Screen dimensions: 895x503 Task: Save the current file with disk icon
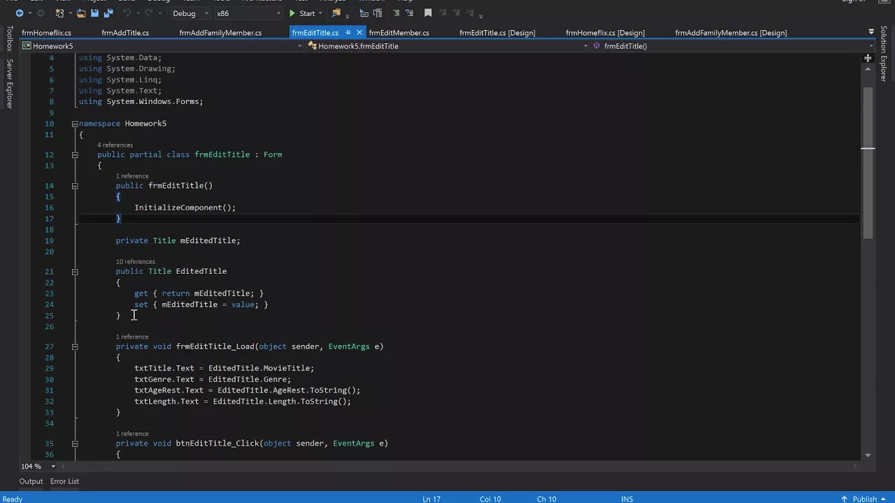[x=94, y=13]
